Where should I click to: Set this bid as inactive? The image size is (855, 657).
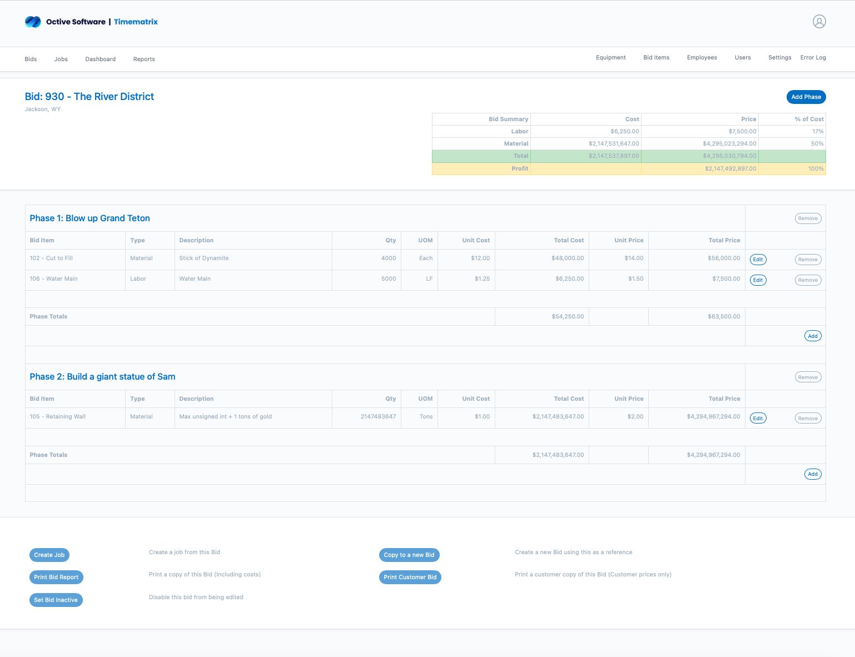tap(56, 600)
